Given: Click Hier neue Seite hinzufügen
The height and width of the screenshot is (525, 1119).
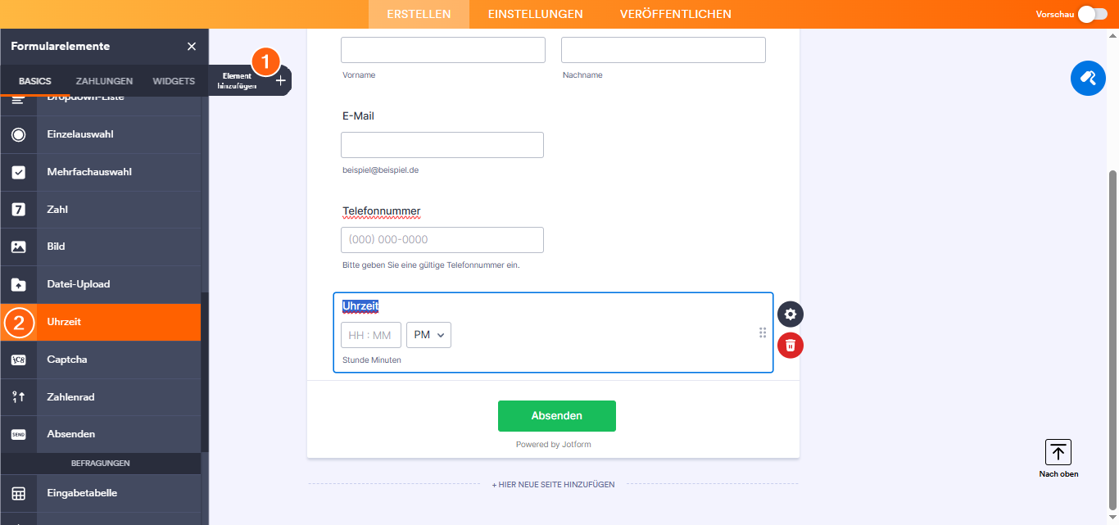Looking at the screenshot, I should 553,485.
